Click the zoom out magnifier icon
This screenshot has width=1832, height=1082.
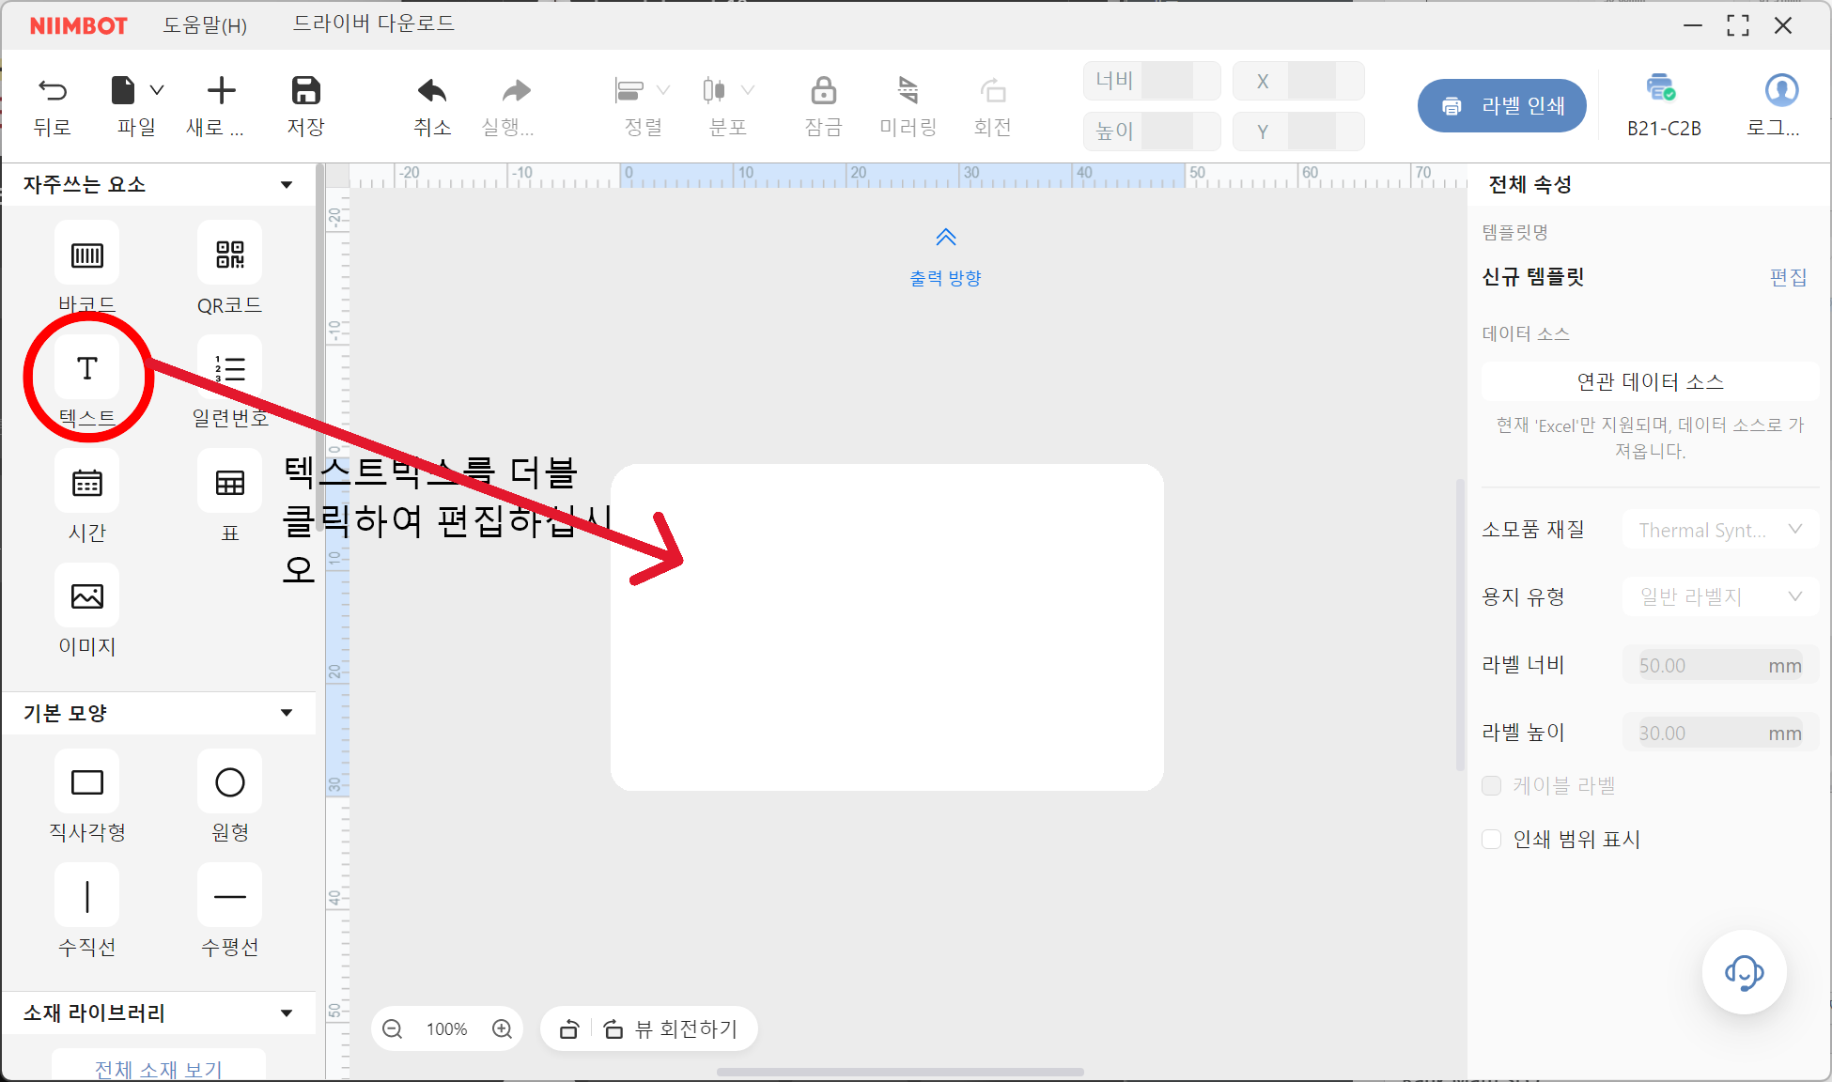tap(393, 1029)
